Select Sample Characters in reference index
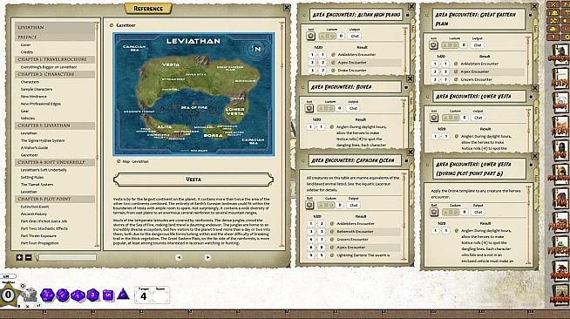The height and width of the screenshot is (319, 570). [x=37, y=89]
